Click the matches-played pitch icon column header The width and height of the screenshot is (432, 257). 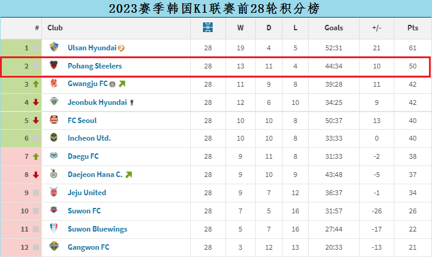[208, 27]
